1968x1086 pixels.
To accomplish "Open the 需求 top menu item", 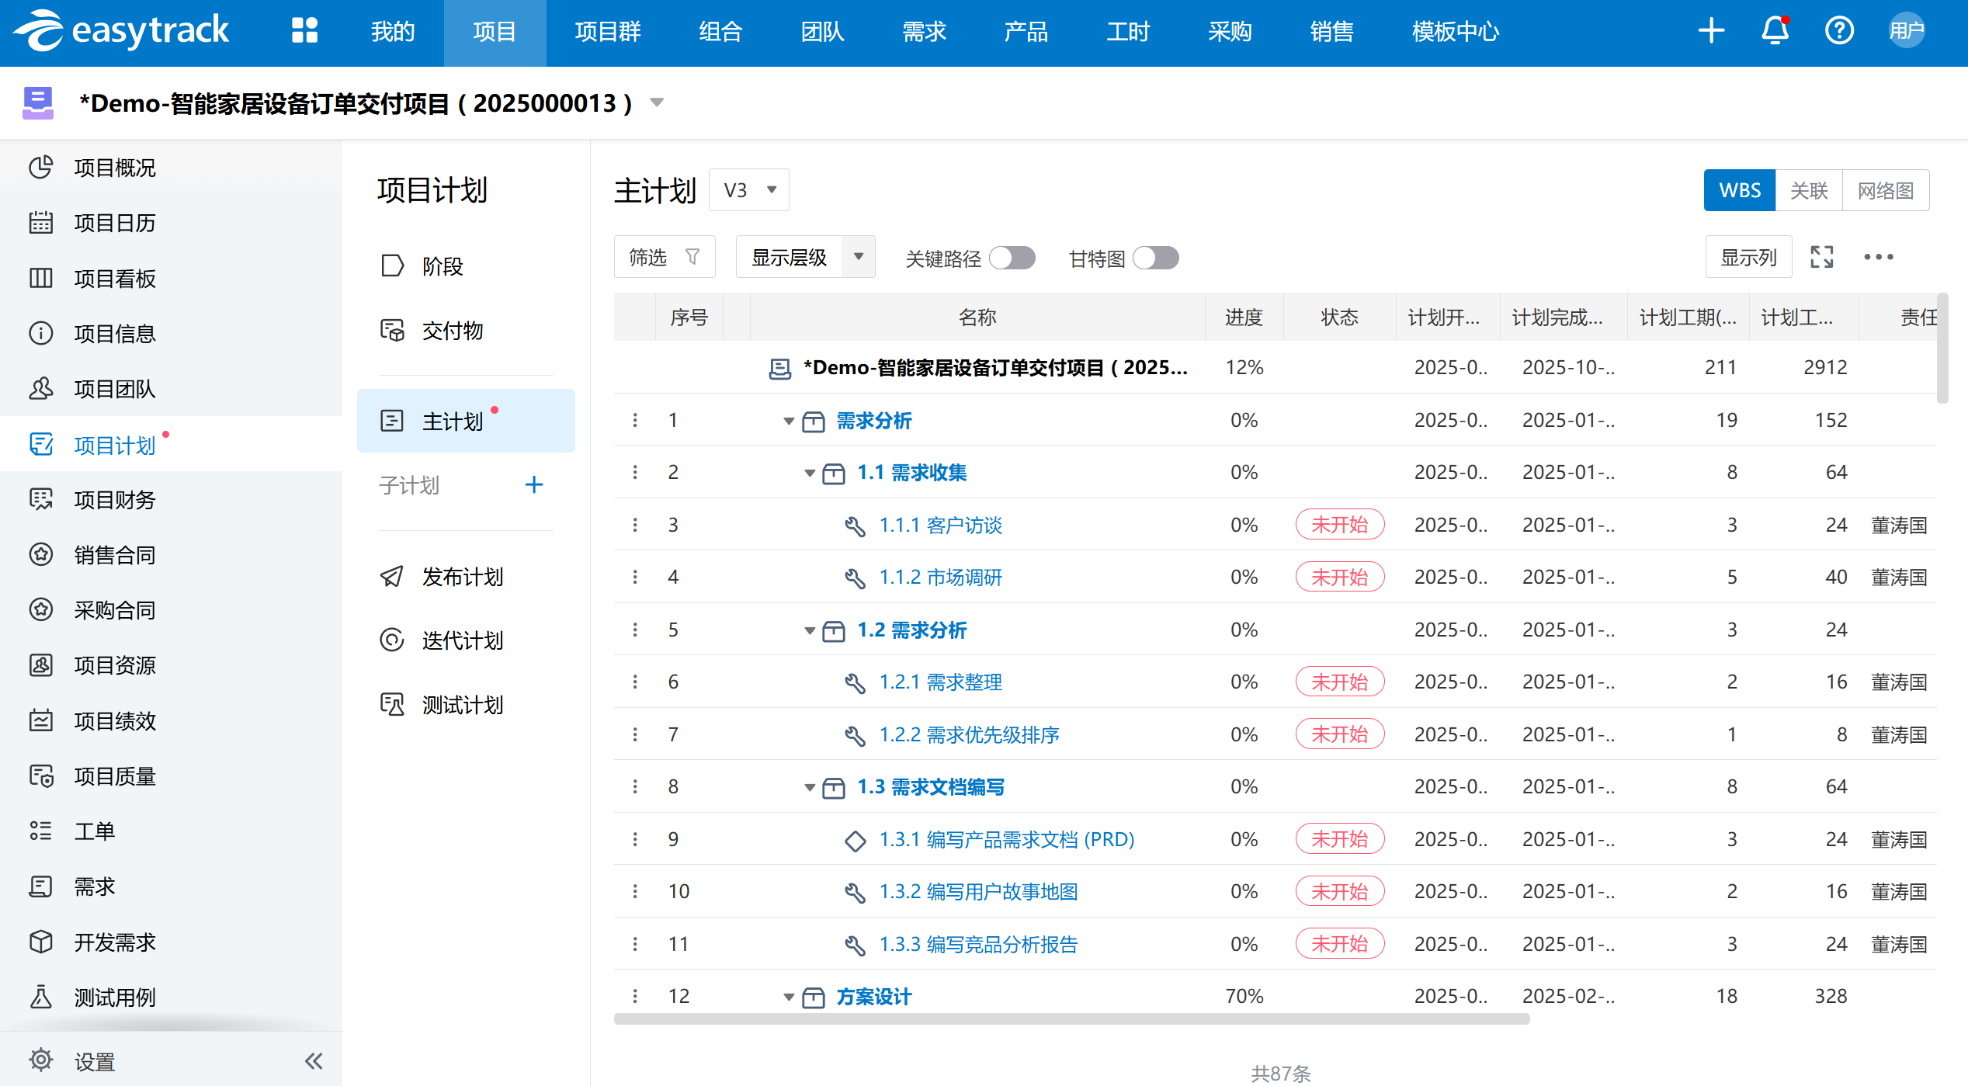I will click(x=924, y=32).
